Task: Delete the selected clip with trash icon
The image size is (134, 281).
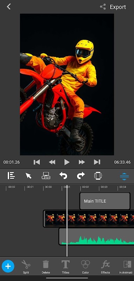Action: point(46,267)
